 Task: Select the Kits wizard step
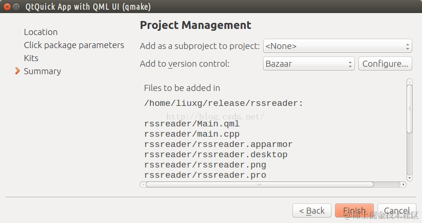click(31, 58)
